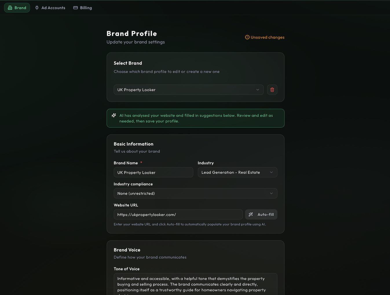Image resolution: width=390 pixels, height=295 pixels.
Task: Focus the Website URL input field
Action: [x=178, y=215]
